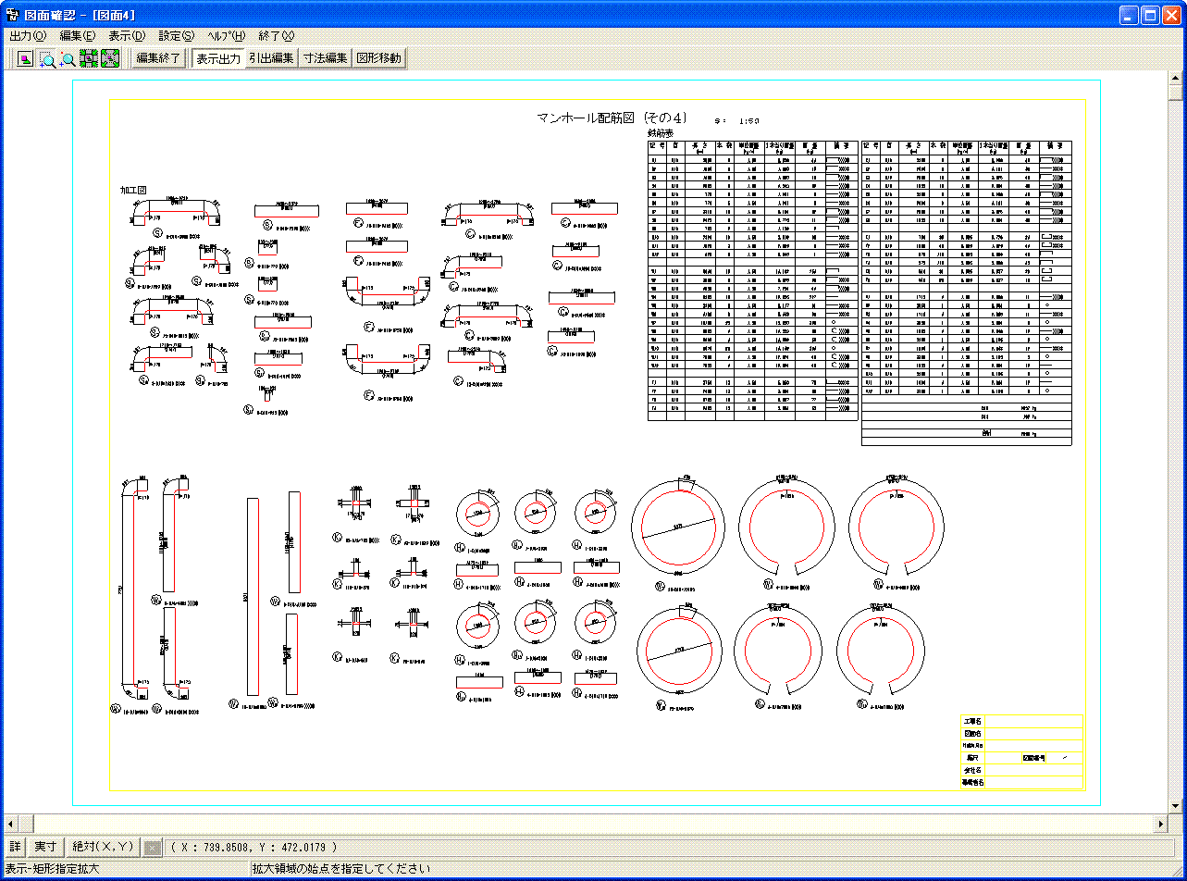Toggle the 表示出力 mode button
Viewport: 1187px width, 881px height.
click(x=218, y=58)
